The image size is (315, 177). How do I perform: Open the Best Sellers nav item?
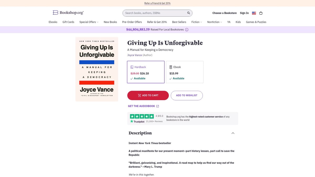click(179, 22)
